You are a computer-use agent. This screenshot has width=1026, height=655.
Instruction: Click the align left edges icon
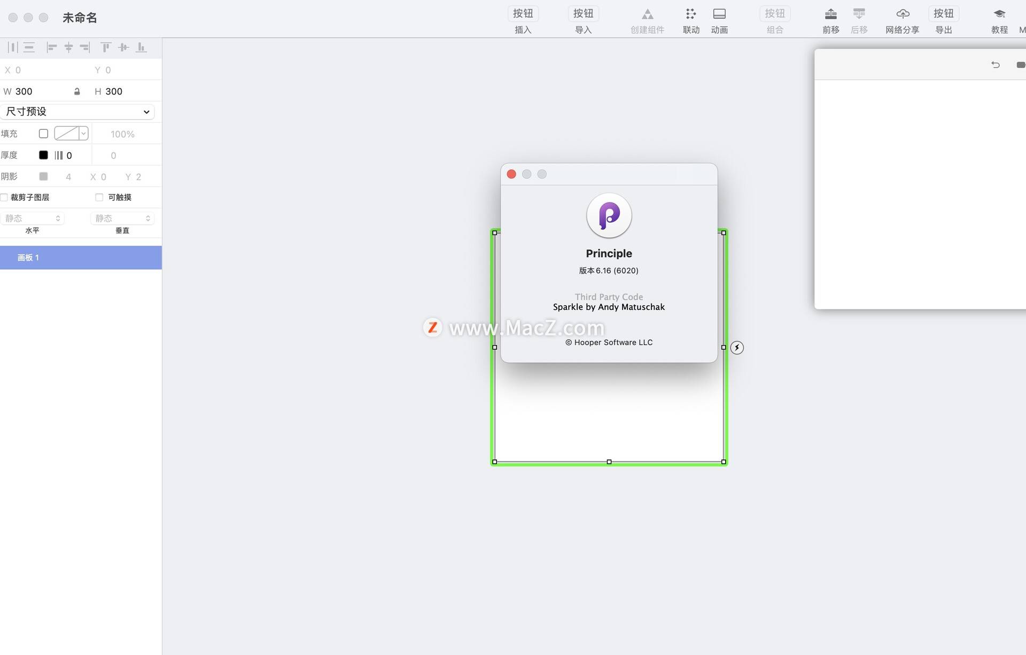pos(51,48)
